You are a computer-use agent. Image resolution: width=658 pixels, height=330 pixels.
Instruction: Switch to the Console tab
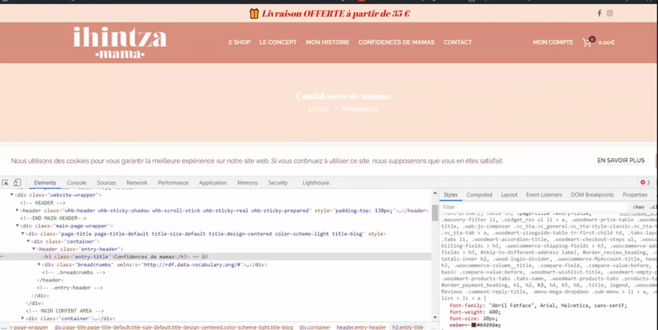76,183
